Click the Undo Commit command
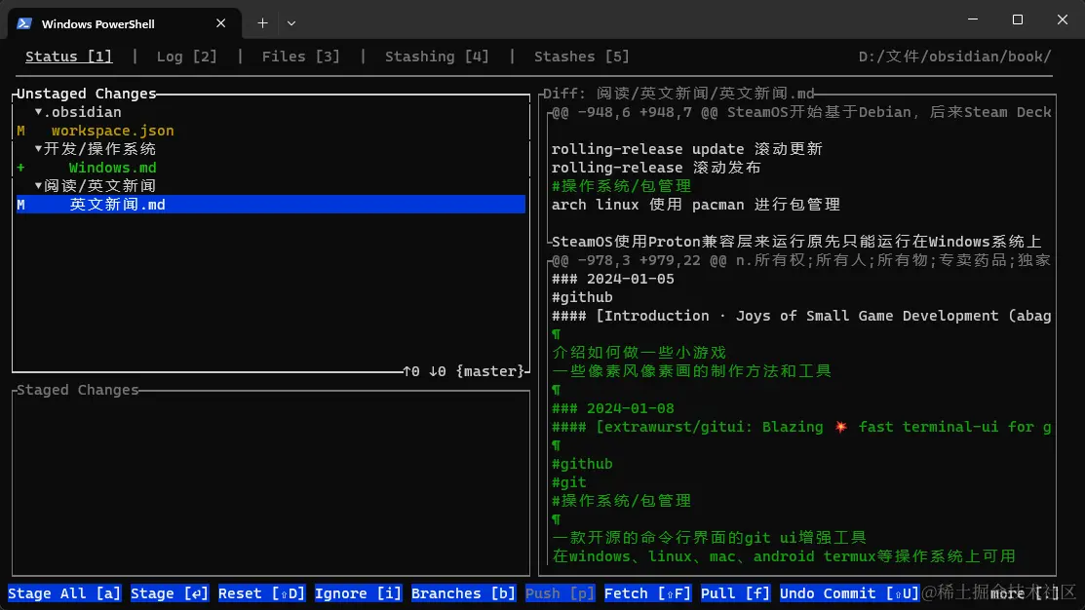1085x610 pixels. [x=850, y=593]
